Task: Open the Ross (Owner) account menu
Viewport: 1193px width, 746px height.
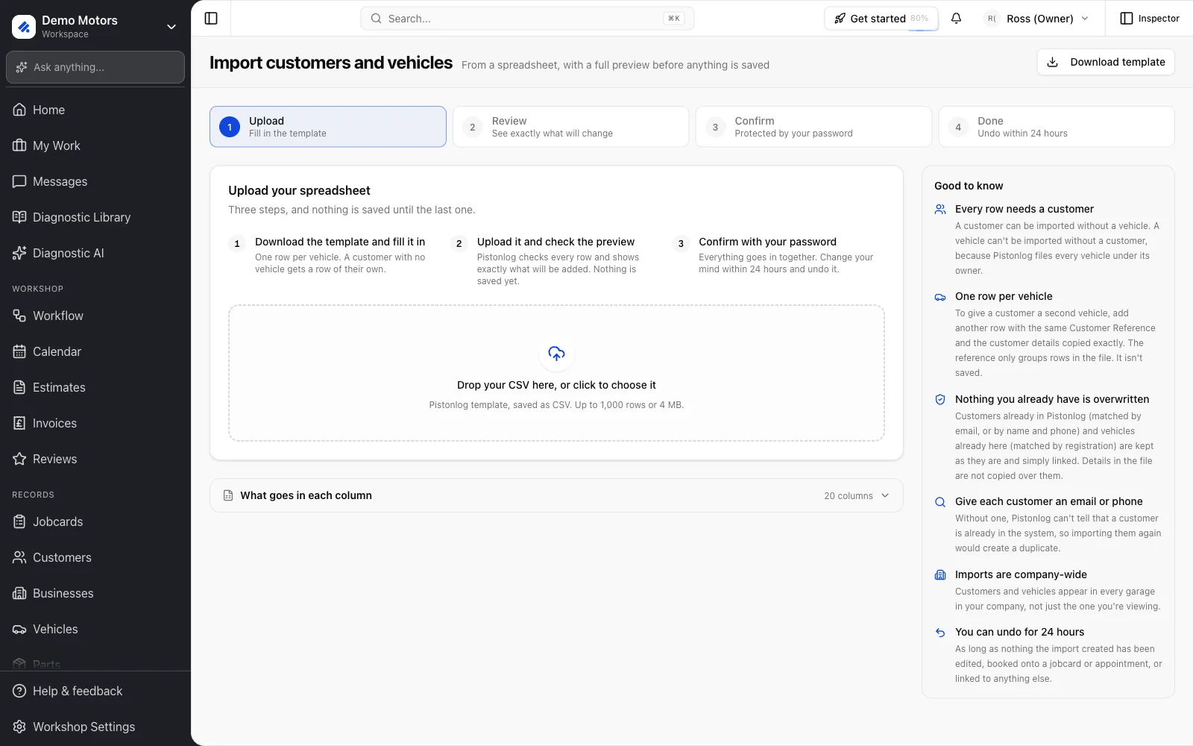Action: tap(1037, 19)
